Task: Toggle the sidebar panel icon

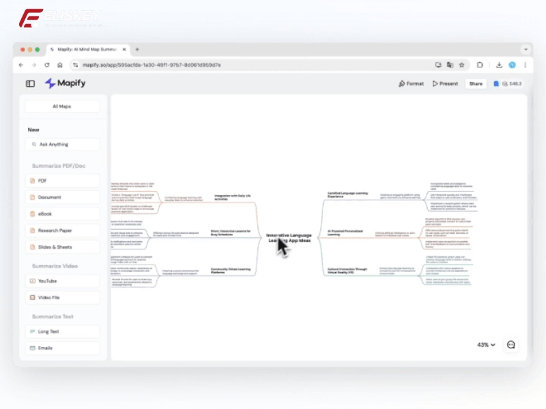Action: click(30, 84)
